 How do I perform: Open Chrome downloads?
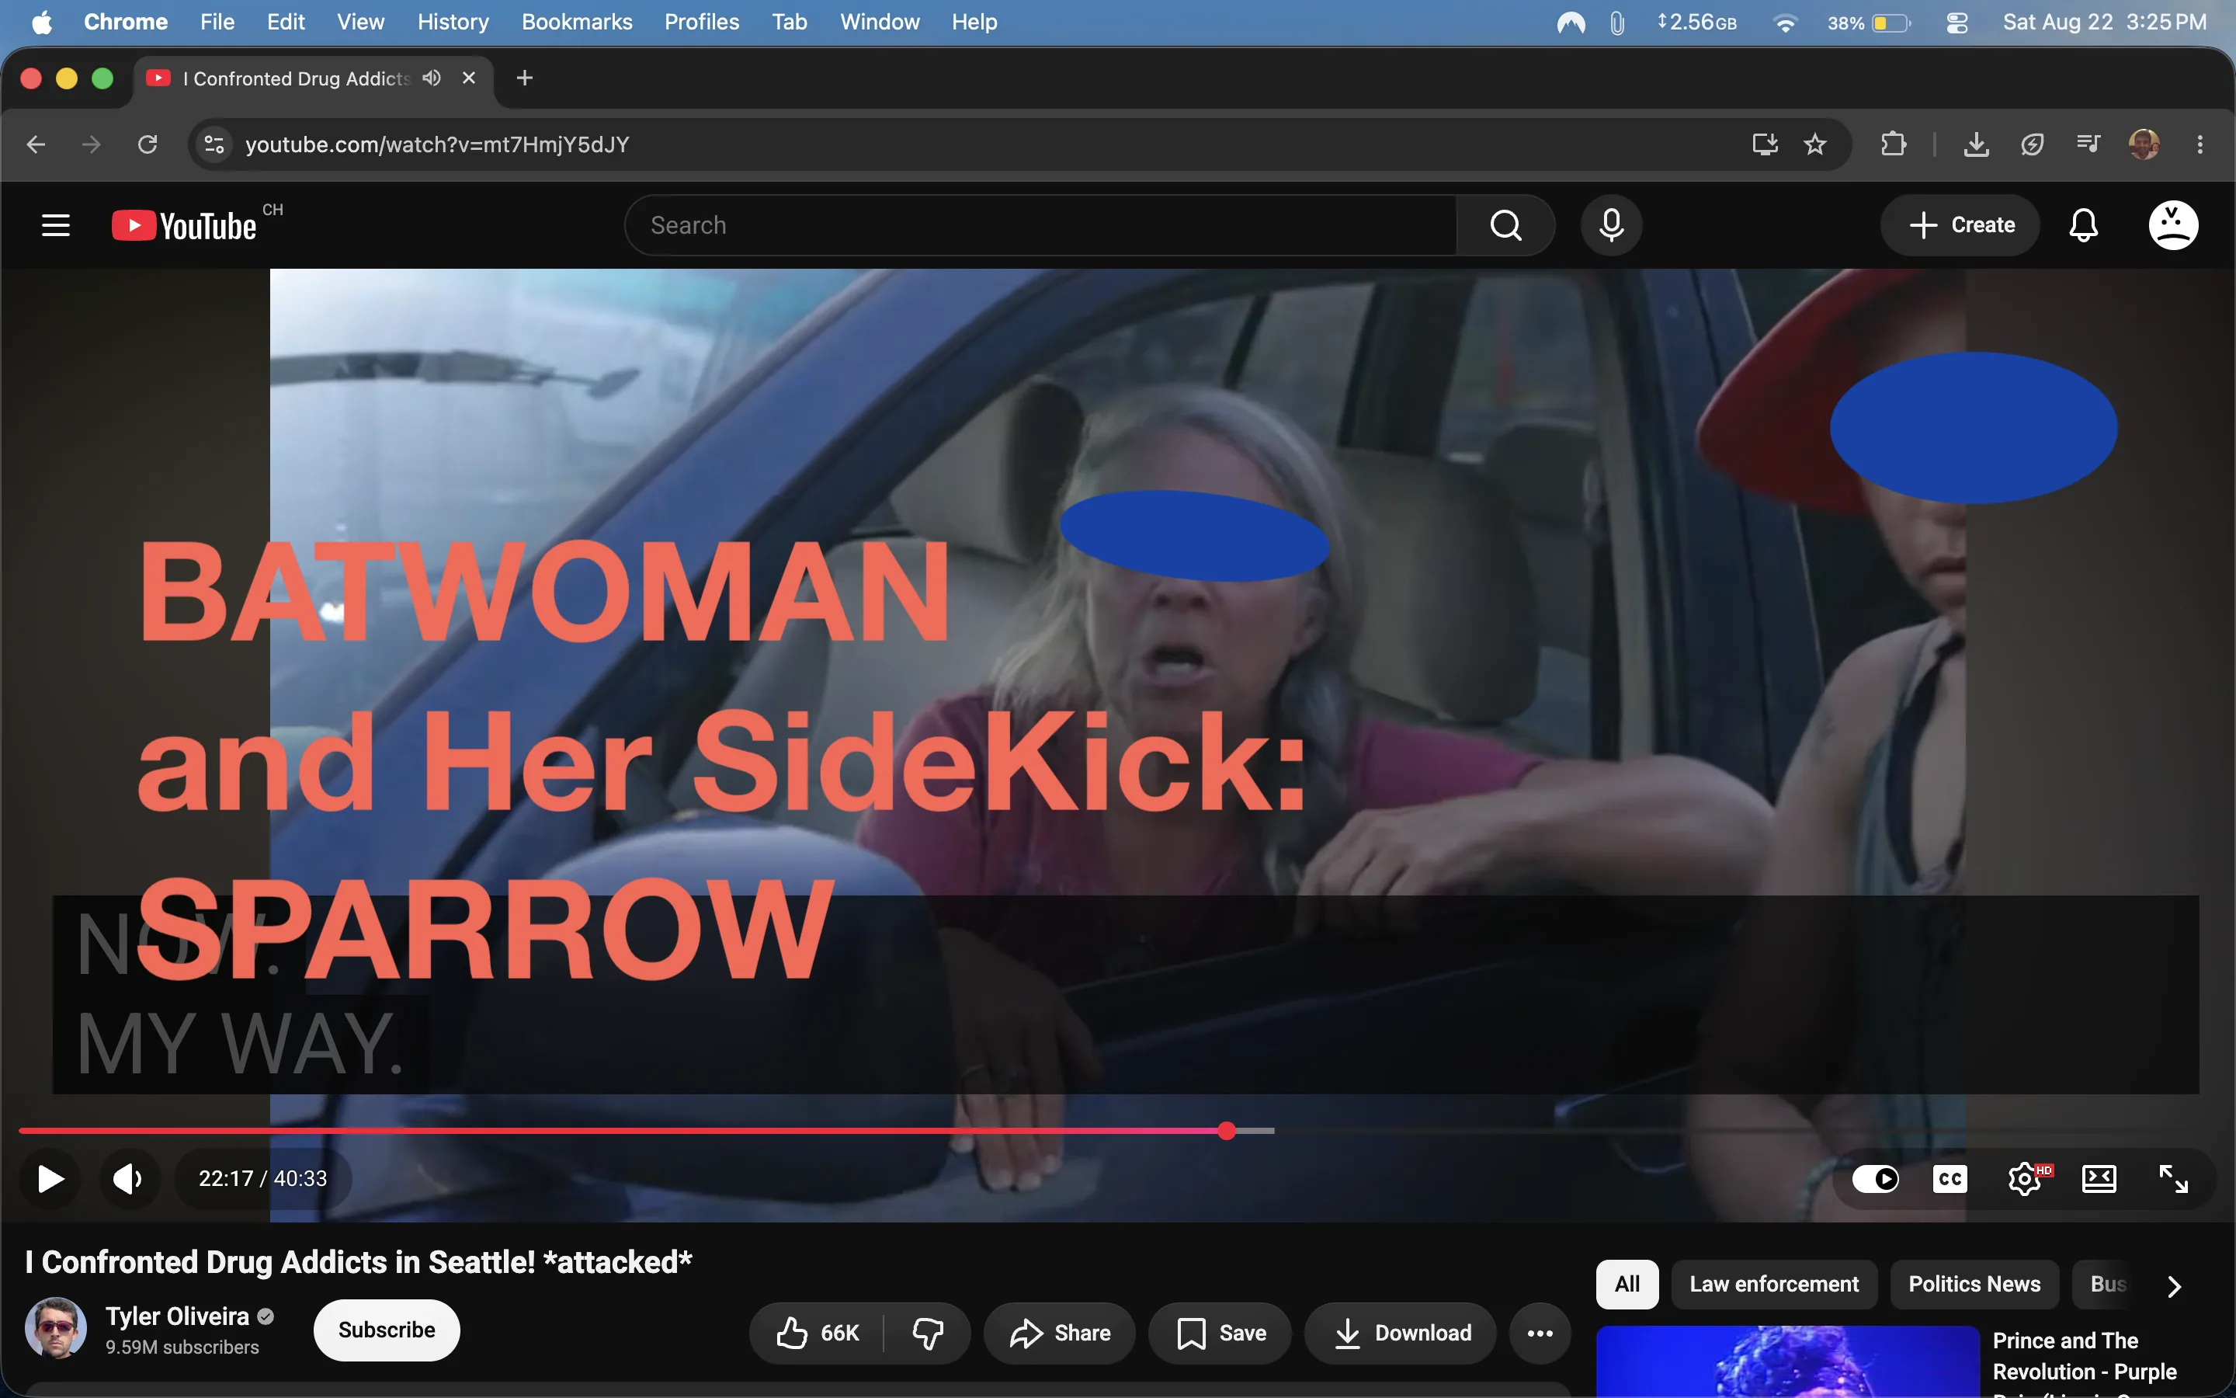(x=1975, y=144)
